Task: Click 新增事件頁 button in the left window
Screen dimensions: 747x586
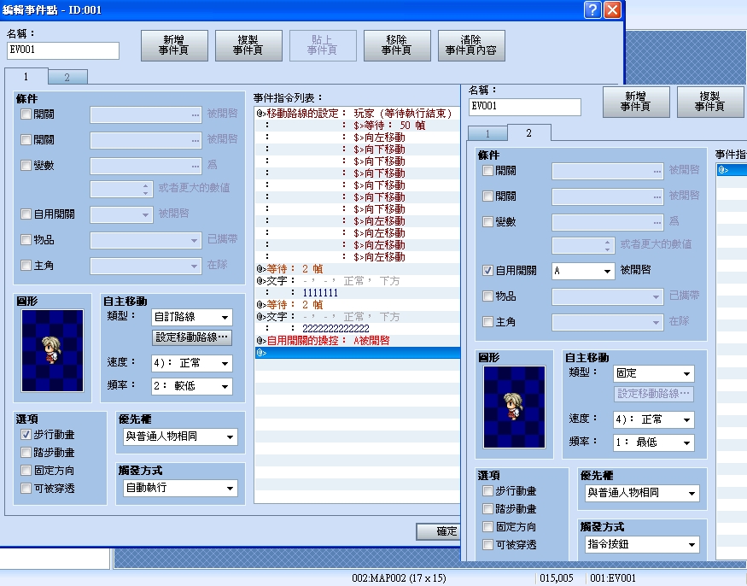Action: pyautogui.click(x=174, y=46)
